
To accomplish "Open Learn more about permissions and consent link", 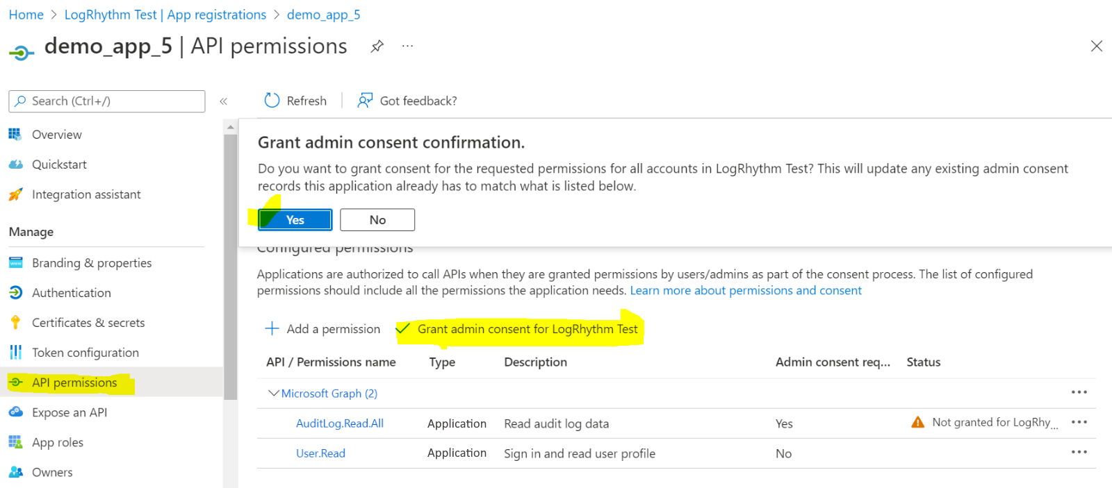I will [x=745, y=290].
